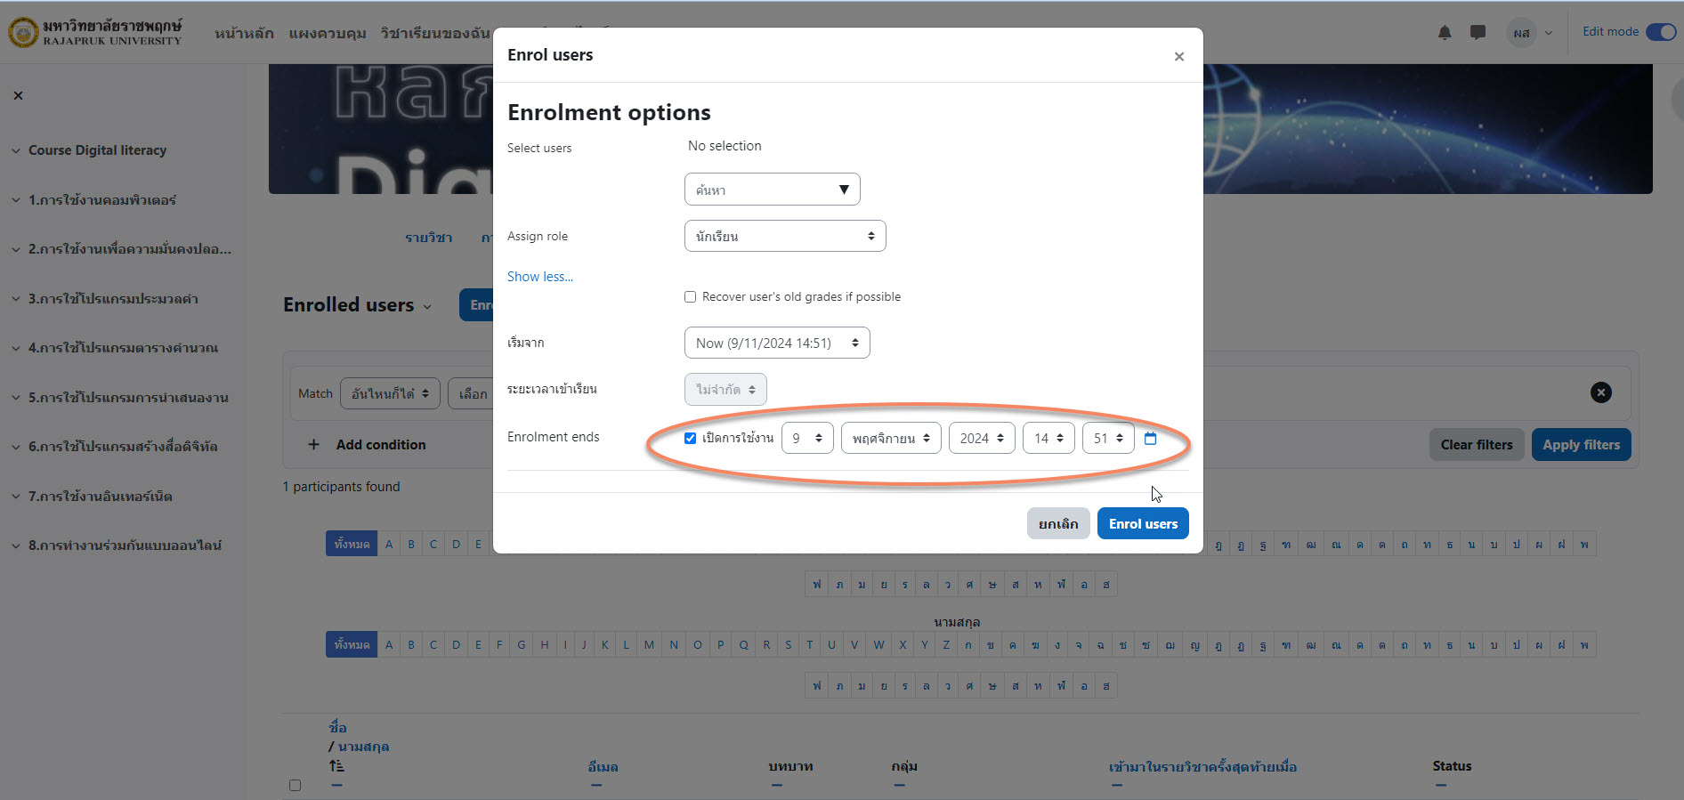Click the plus icon for Add condition
This screenshot has width=1684, height=800.
click(313, 444)
